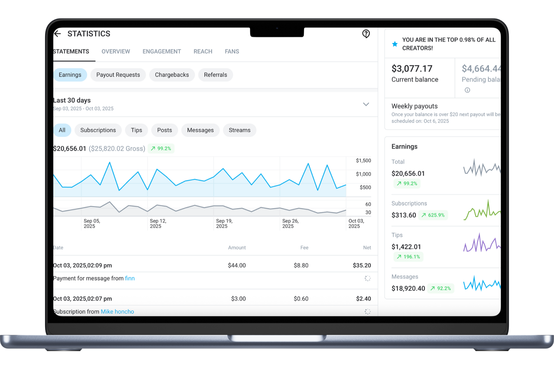Open Mike honcho's profile link
554x391 pixels.
tap(117, 311)
